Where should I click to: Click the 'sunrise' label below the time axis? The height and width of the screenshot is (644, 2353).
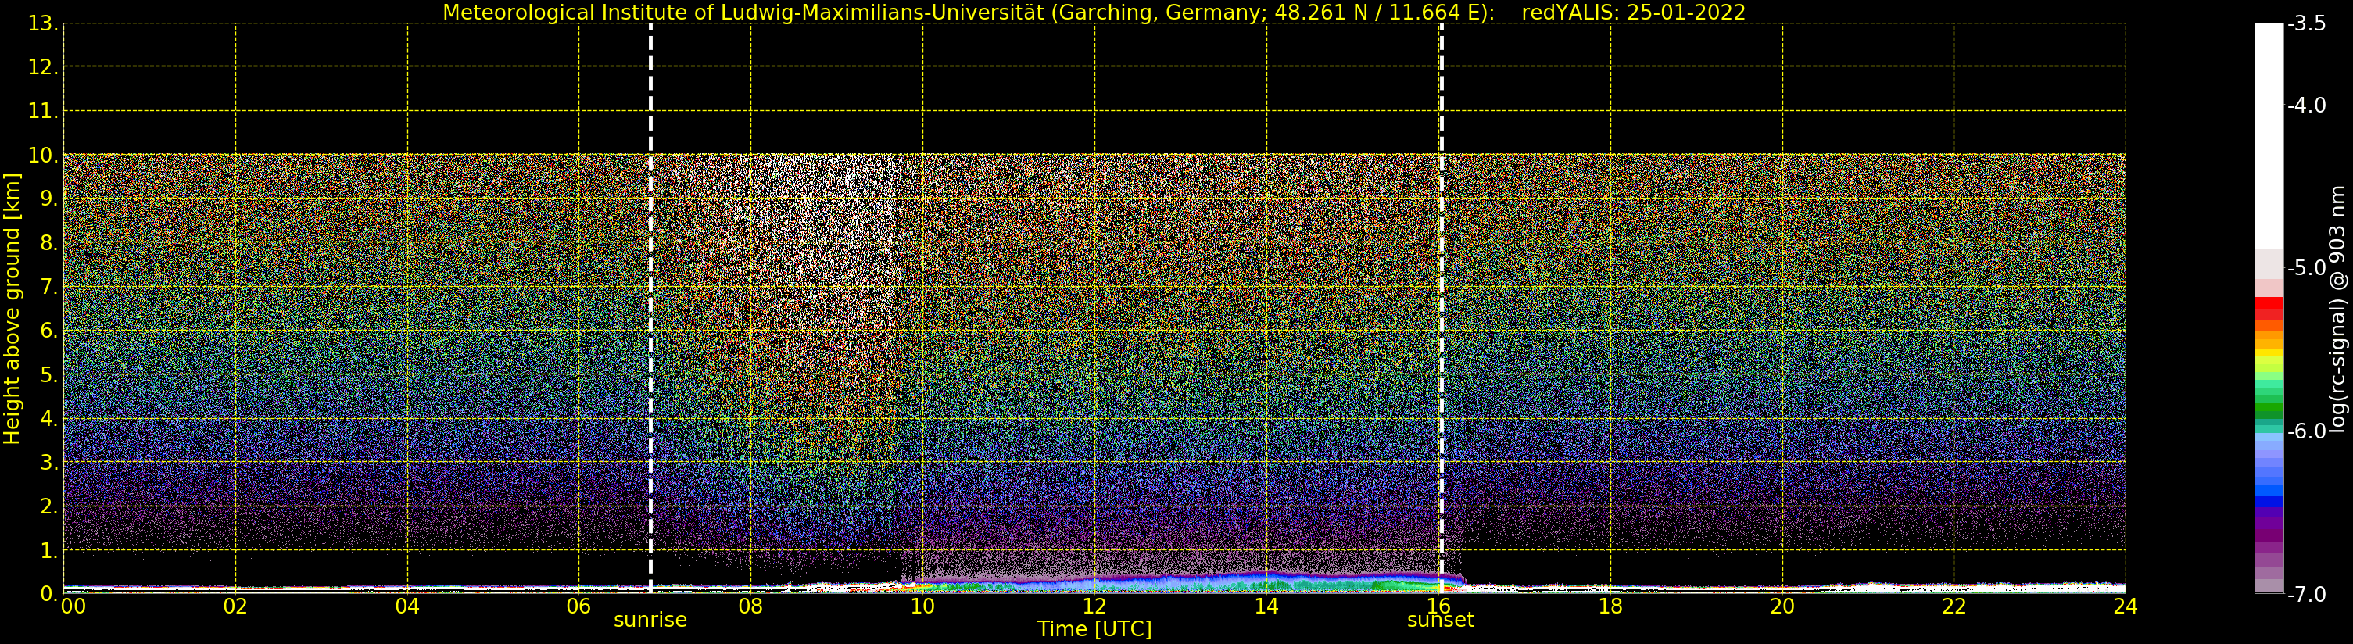coord(650,621)
